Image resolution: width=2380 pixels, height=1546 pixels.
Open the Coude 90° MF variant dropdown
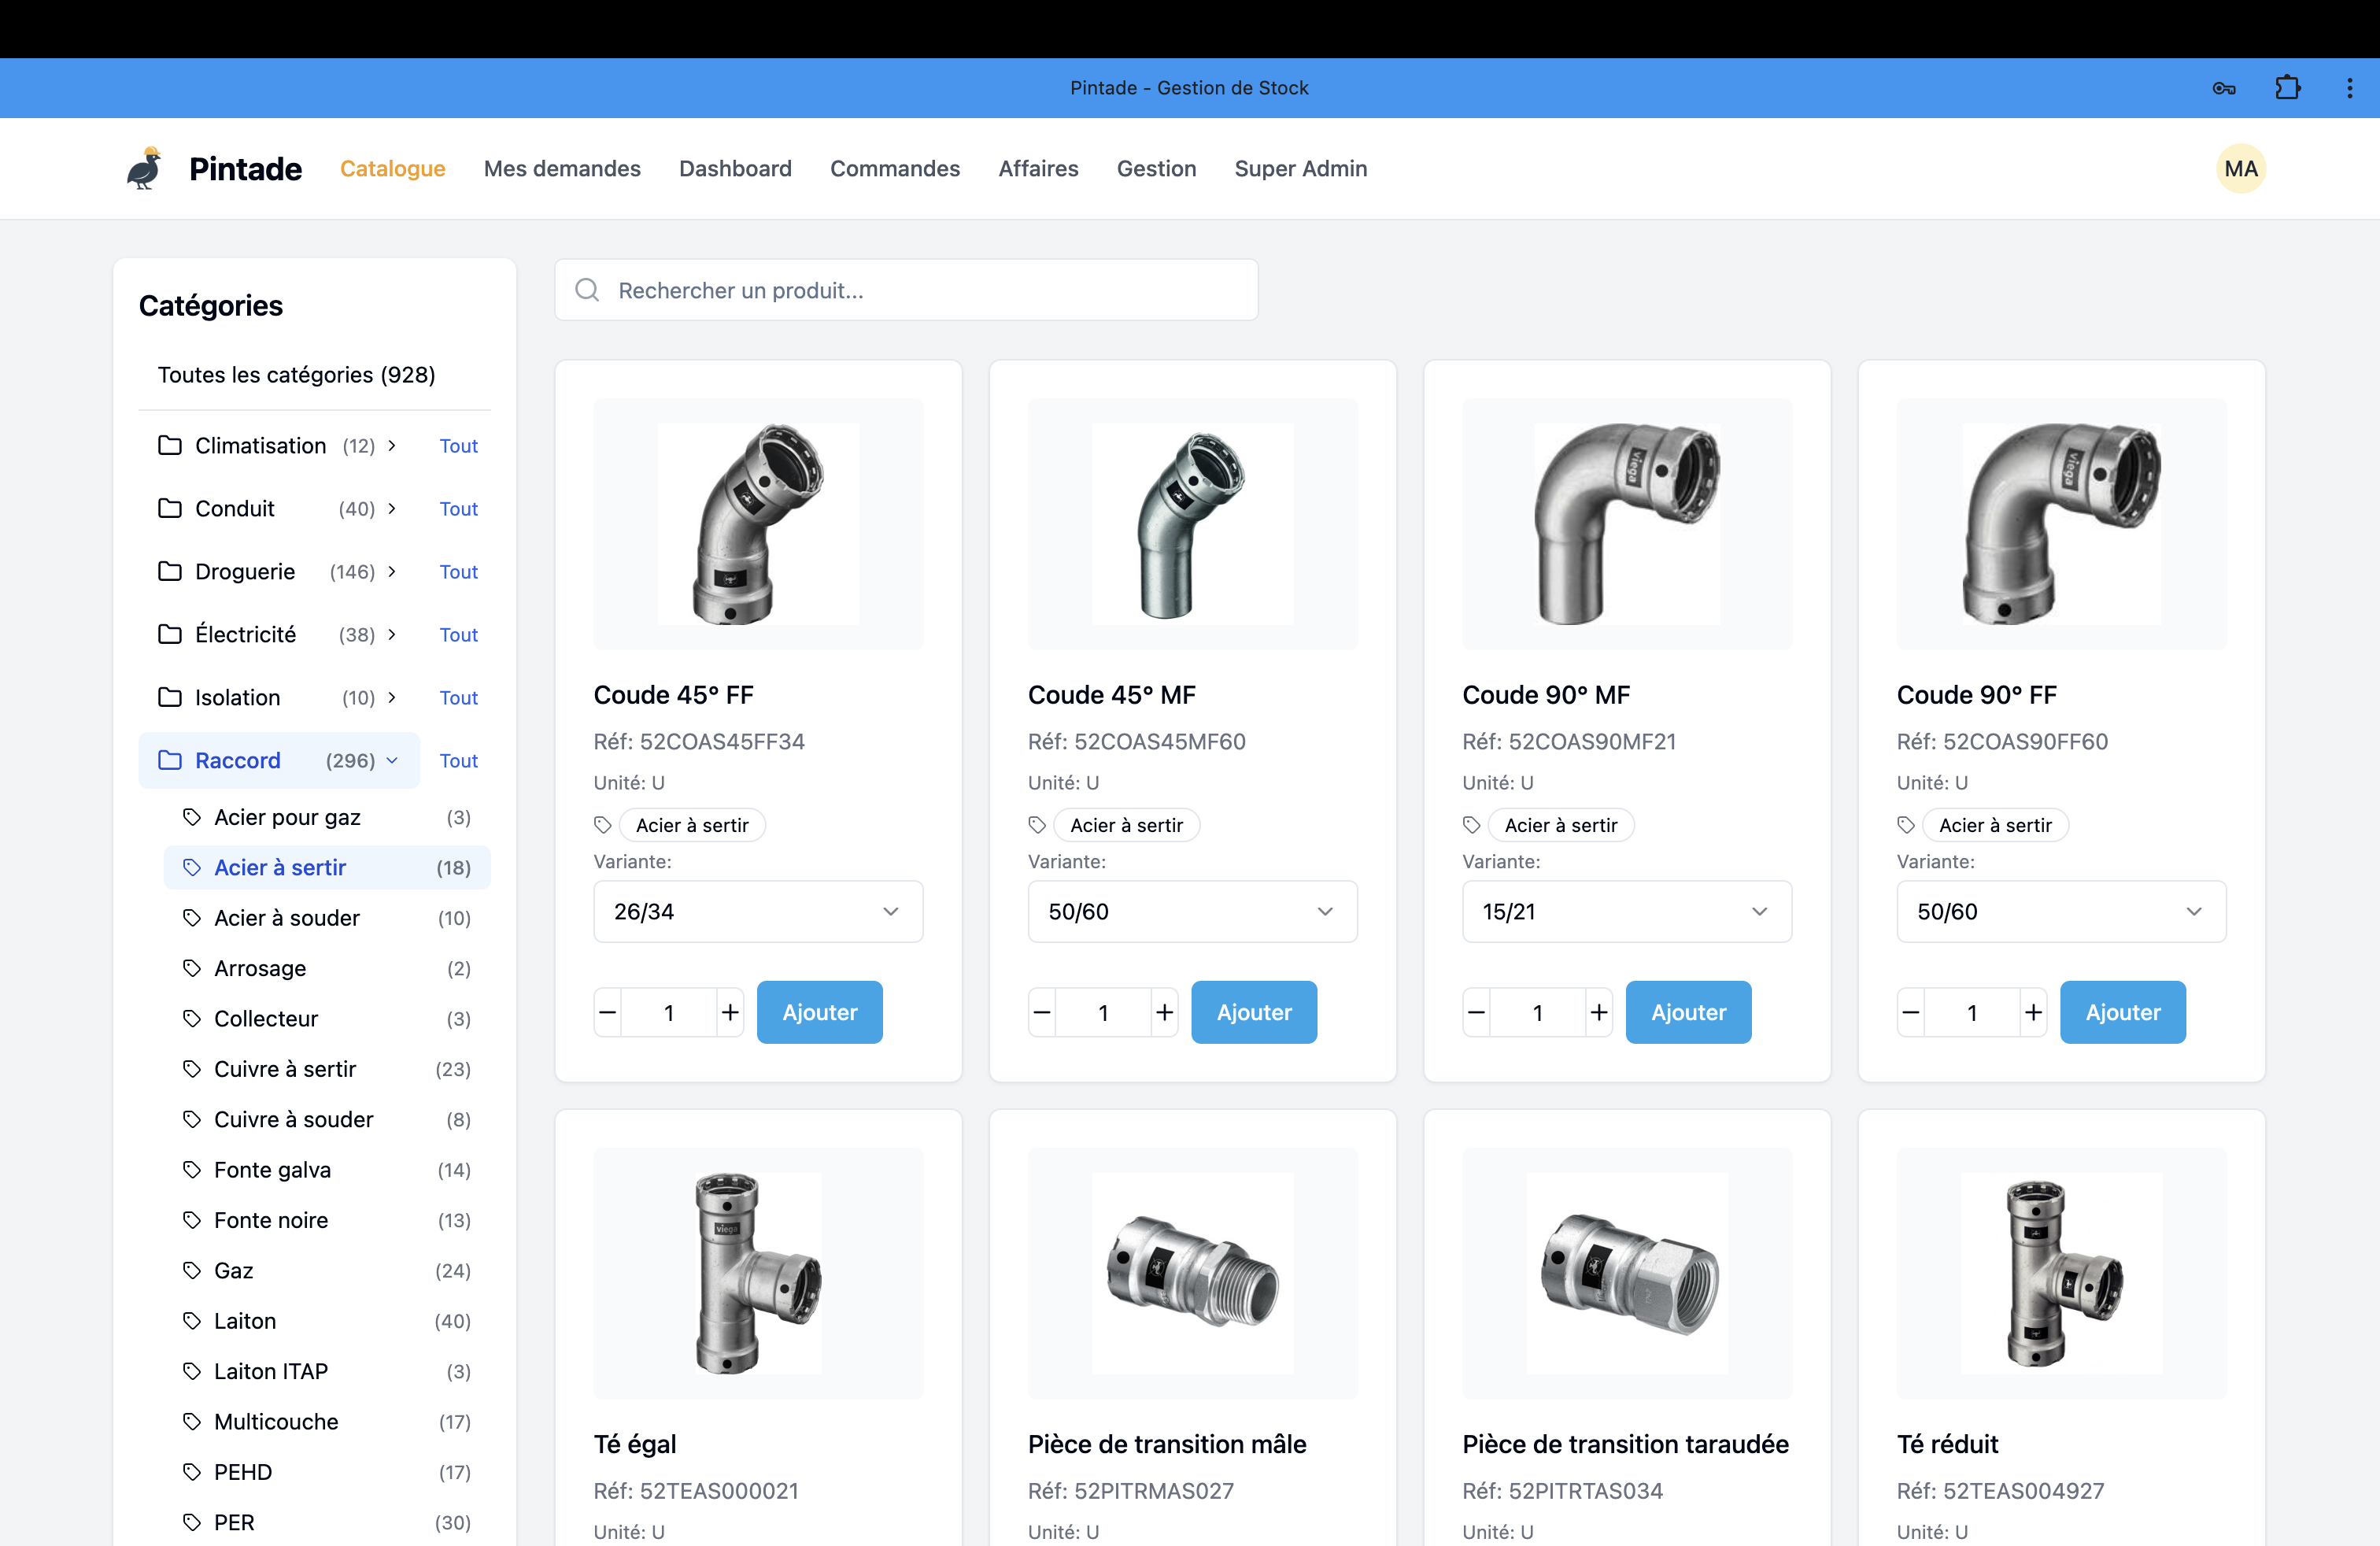click(1626, 911)
